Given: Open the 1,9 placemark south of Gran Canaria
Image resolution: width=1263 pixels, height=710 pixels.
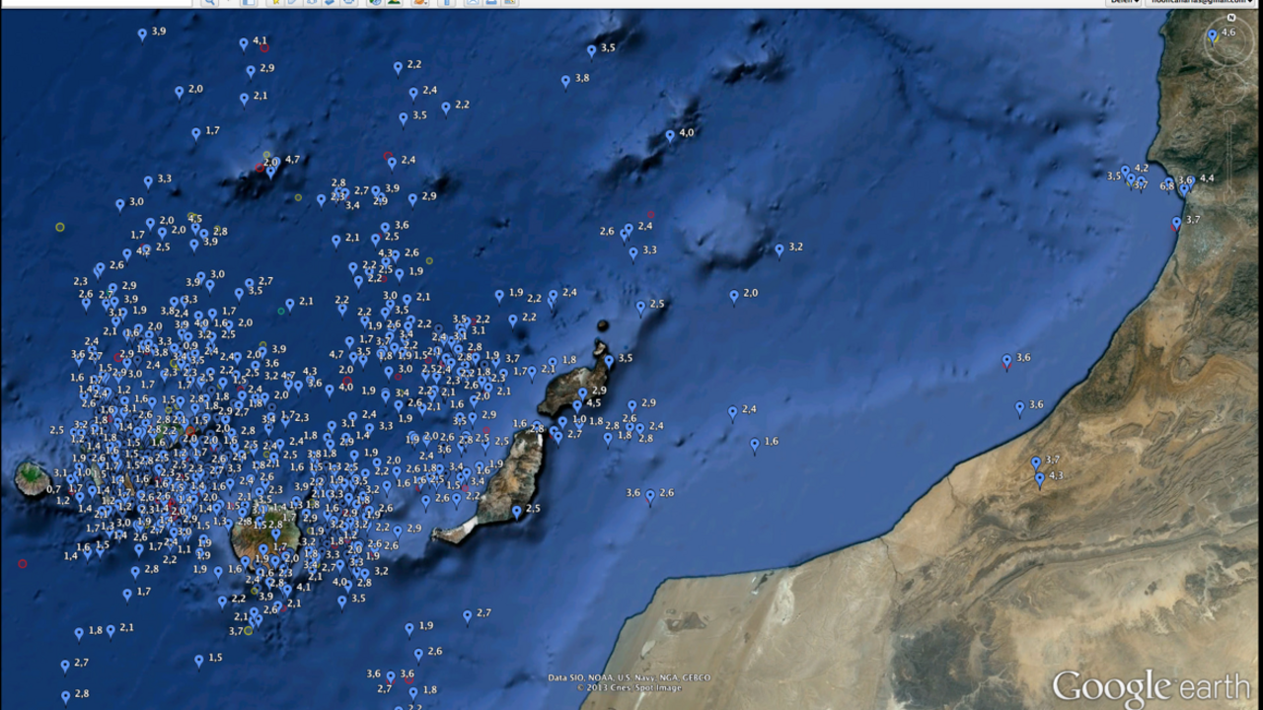Looking at the screenshot, I should click(409, 628).
